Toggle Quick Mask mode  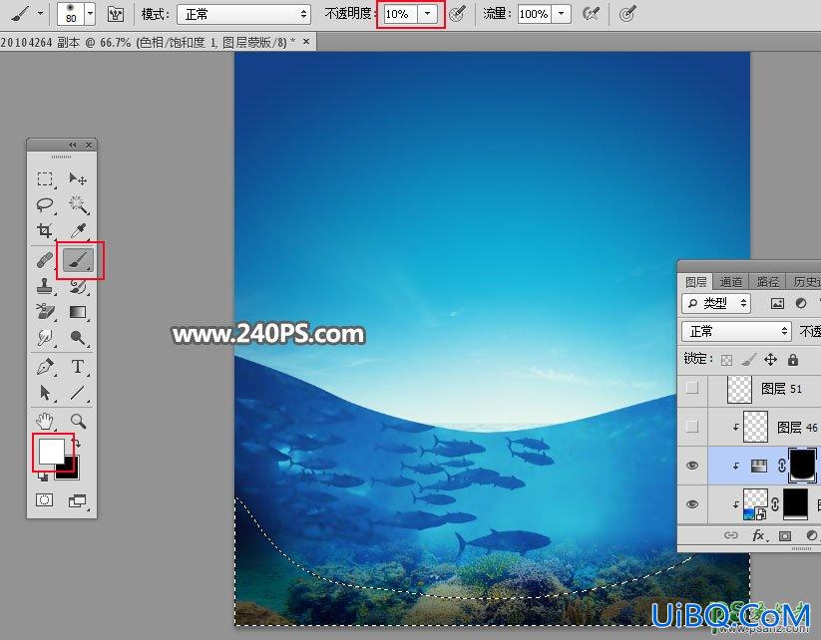(45, 500)
